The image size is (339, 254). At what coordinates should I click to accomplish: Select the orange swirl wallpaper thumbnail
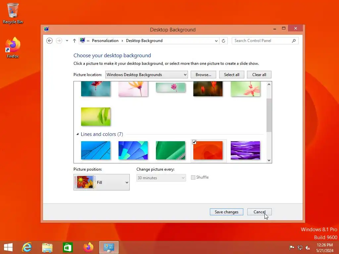(x=208, y=150)
